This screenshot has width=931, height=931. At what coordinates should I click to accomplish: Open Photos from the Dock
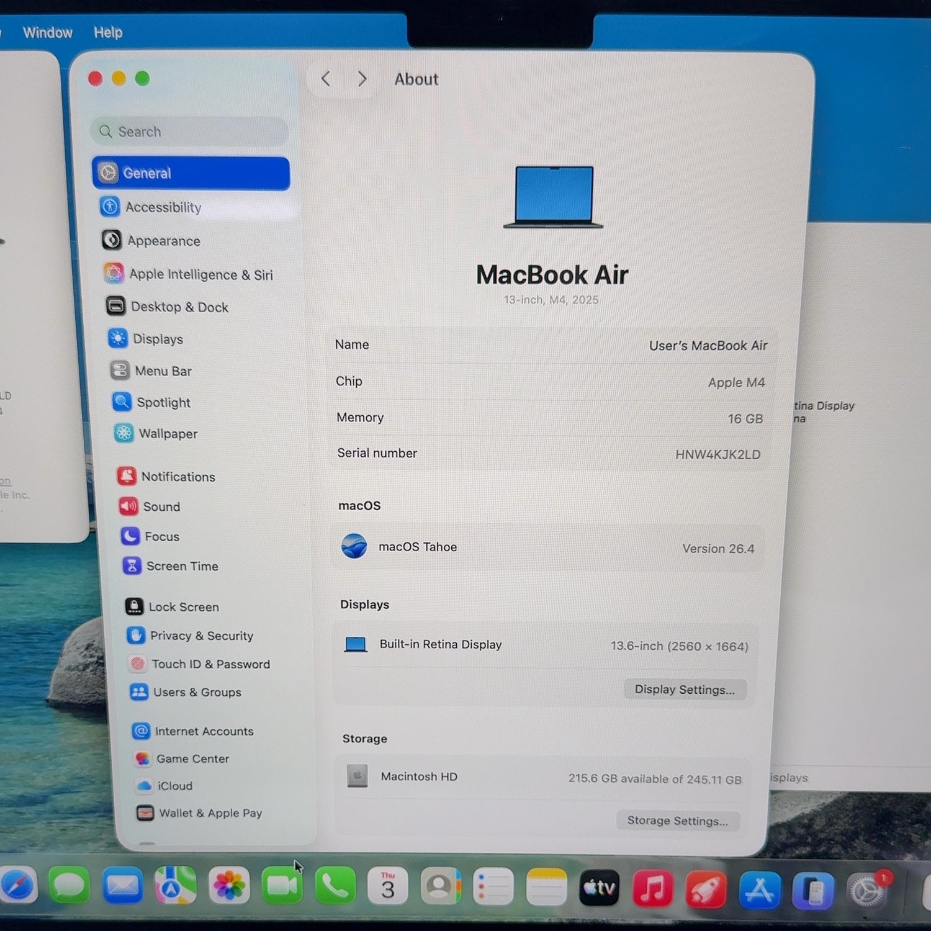pyautogui.click(x=229, y=886)
